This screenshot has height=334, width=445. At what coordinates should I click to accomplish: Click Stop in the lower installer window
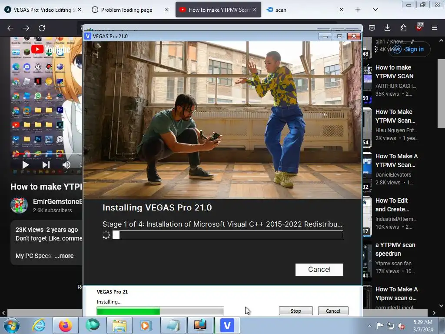pyautogui.click(x=296, y=311)
